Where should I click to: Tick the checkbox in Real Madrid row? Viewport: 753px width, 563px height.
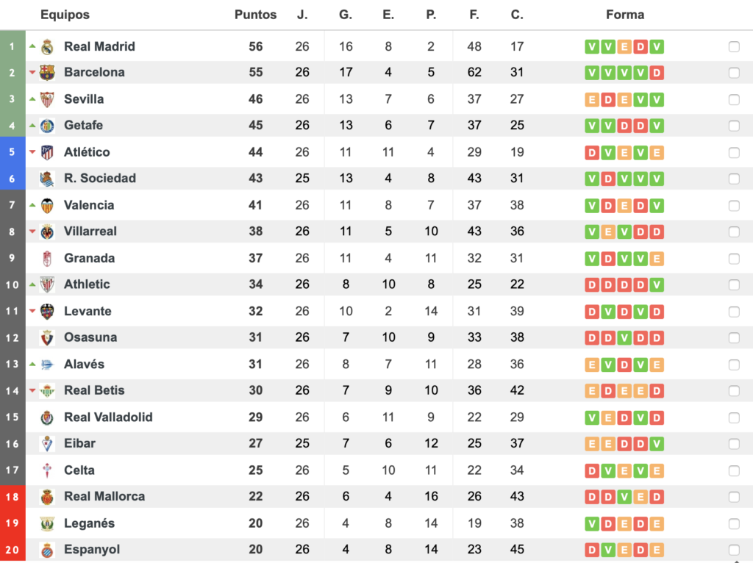coord(734,46)
